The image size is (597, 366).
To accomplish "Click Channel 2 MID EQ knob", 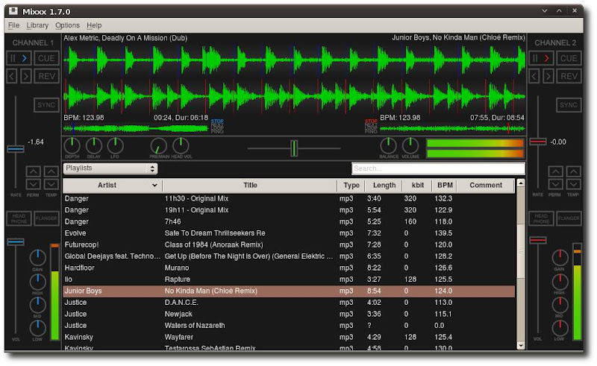I will pos(560,305).
